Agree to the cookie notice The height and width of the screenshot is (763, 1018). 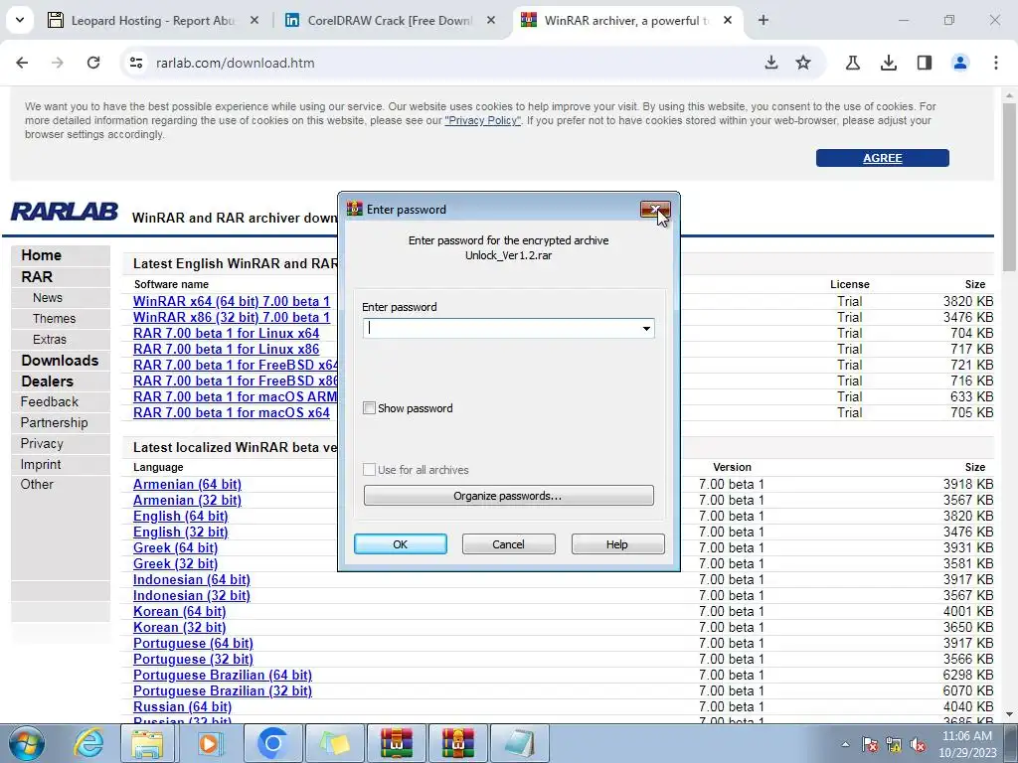tap(883, 158)
